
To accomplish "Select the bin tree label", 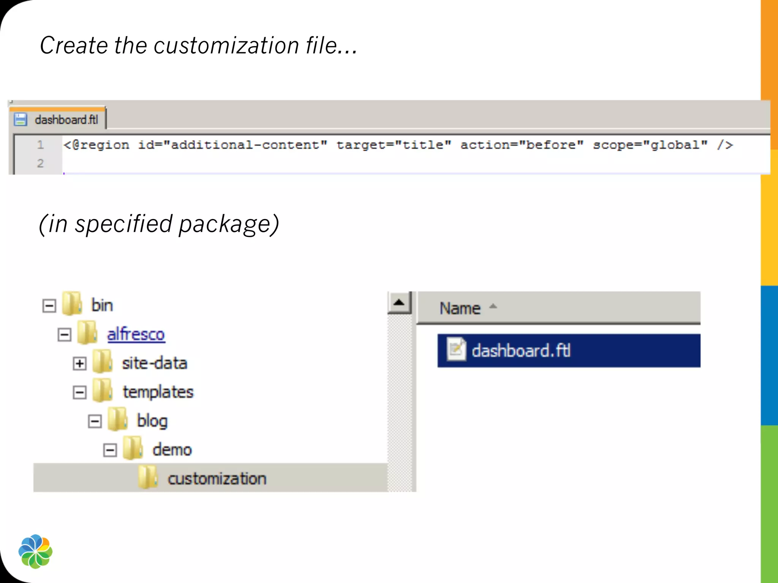I will click(x=102, y=306).
